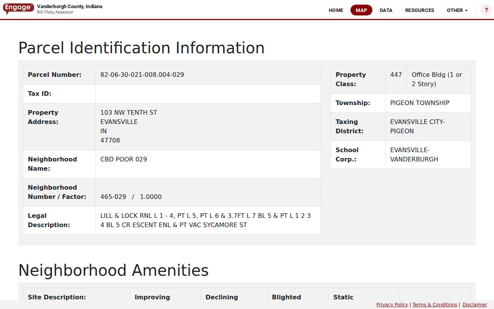Open the Disclaimer link
This screenshot has width=494, height=309.
tap(475, 305)
